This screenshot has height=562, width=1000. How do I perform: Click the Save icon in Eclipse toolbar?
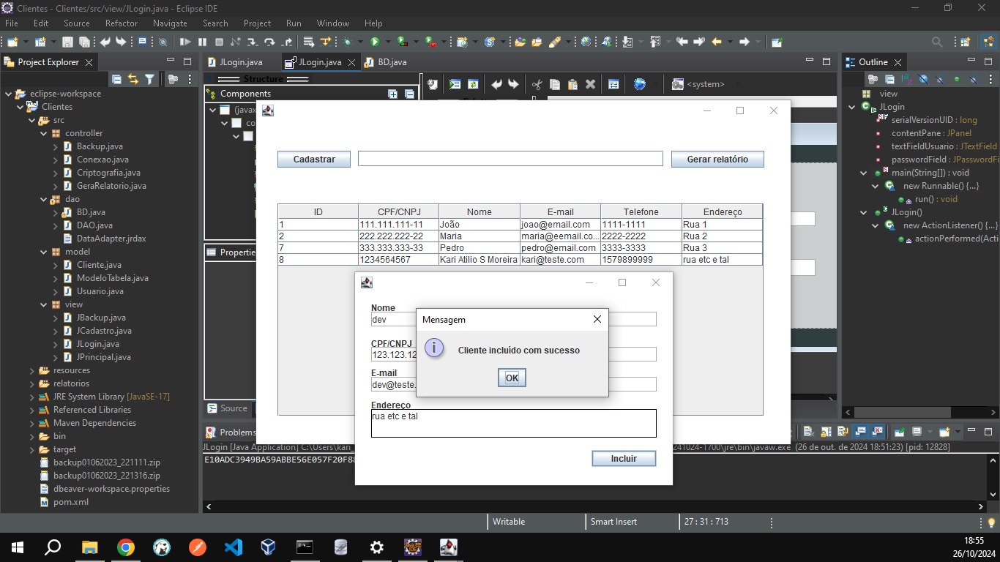point(67,42)
